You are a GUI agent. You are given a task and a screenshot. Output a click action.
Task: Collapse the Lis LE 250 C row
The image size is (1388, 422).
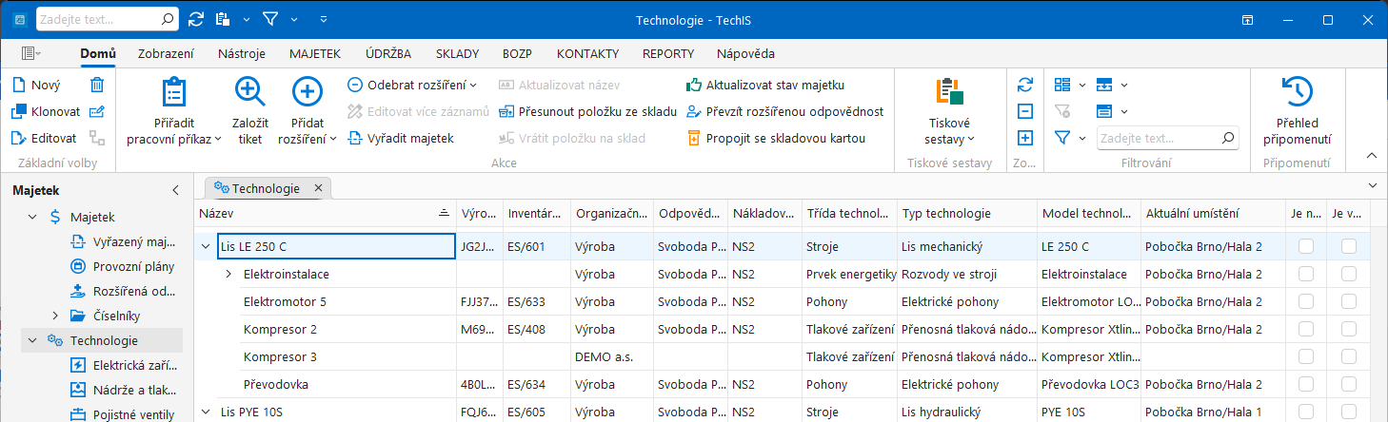coord(206,246)
